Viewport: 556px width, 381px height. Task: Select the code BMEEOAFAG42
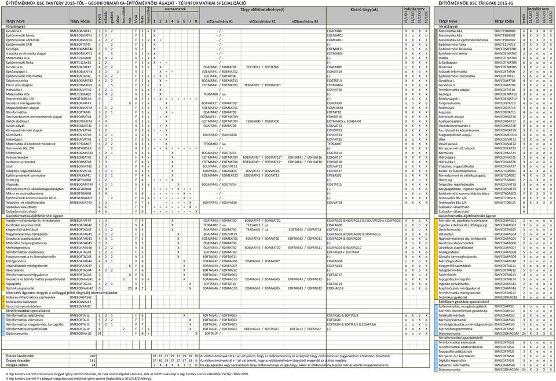pos(81,225)
